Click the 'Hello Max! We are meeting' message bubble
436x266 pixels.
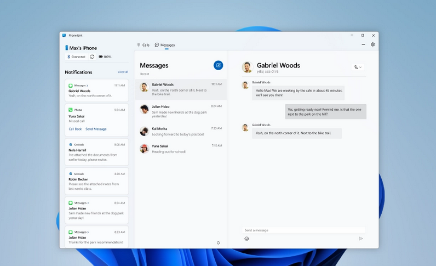299,93
